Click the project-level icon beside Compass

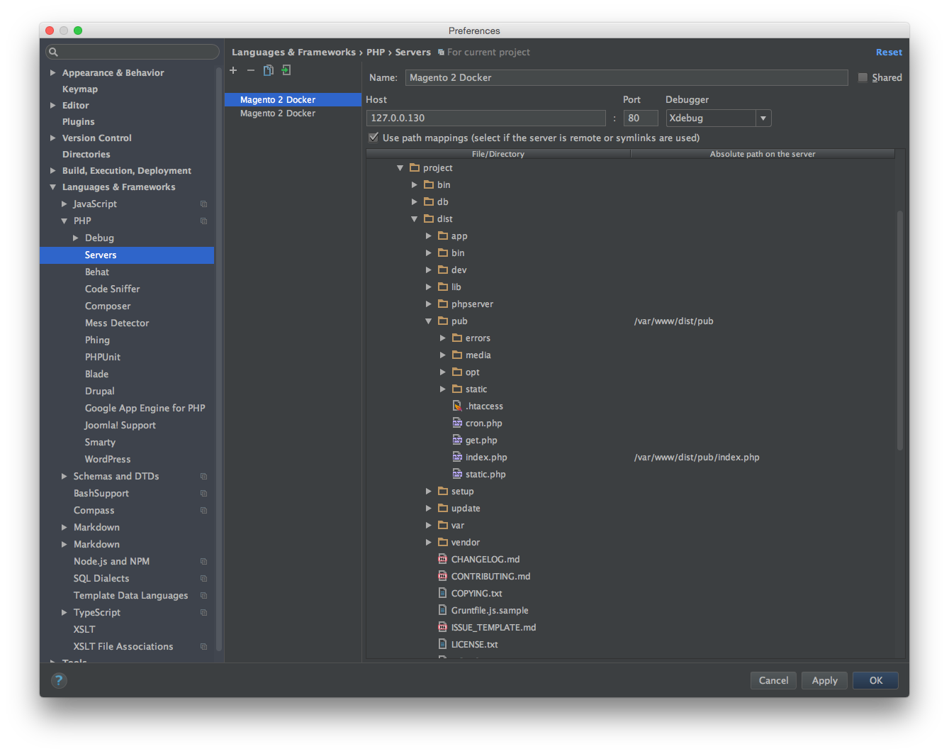(203, 511)
